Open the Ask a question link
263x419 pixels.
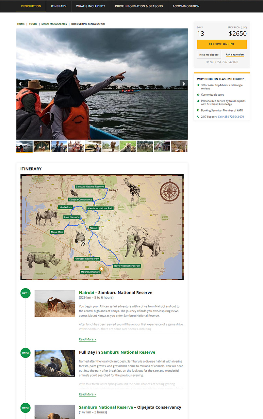[x=235, y=55]
